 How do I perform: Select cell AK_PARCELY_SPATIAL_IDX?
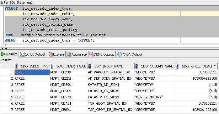pyautogui.click(x=111, y=72)
